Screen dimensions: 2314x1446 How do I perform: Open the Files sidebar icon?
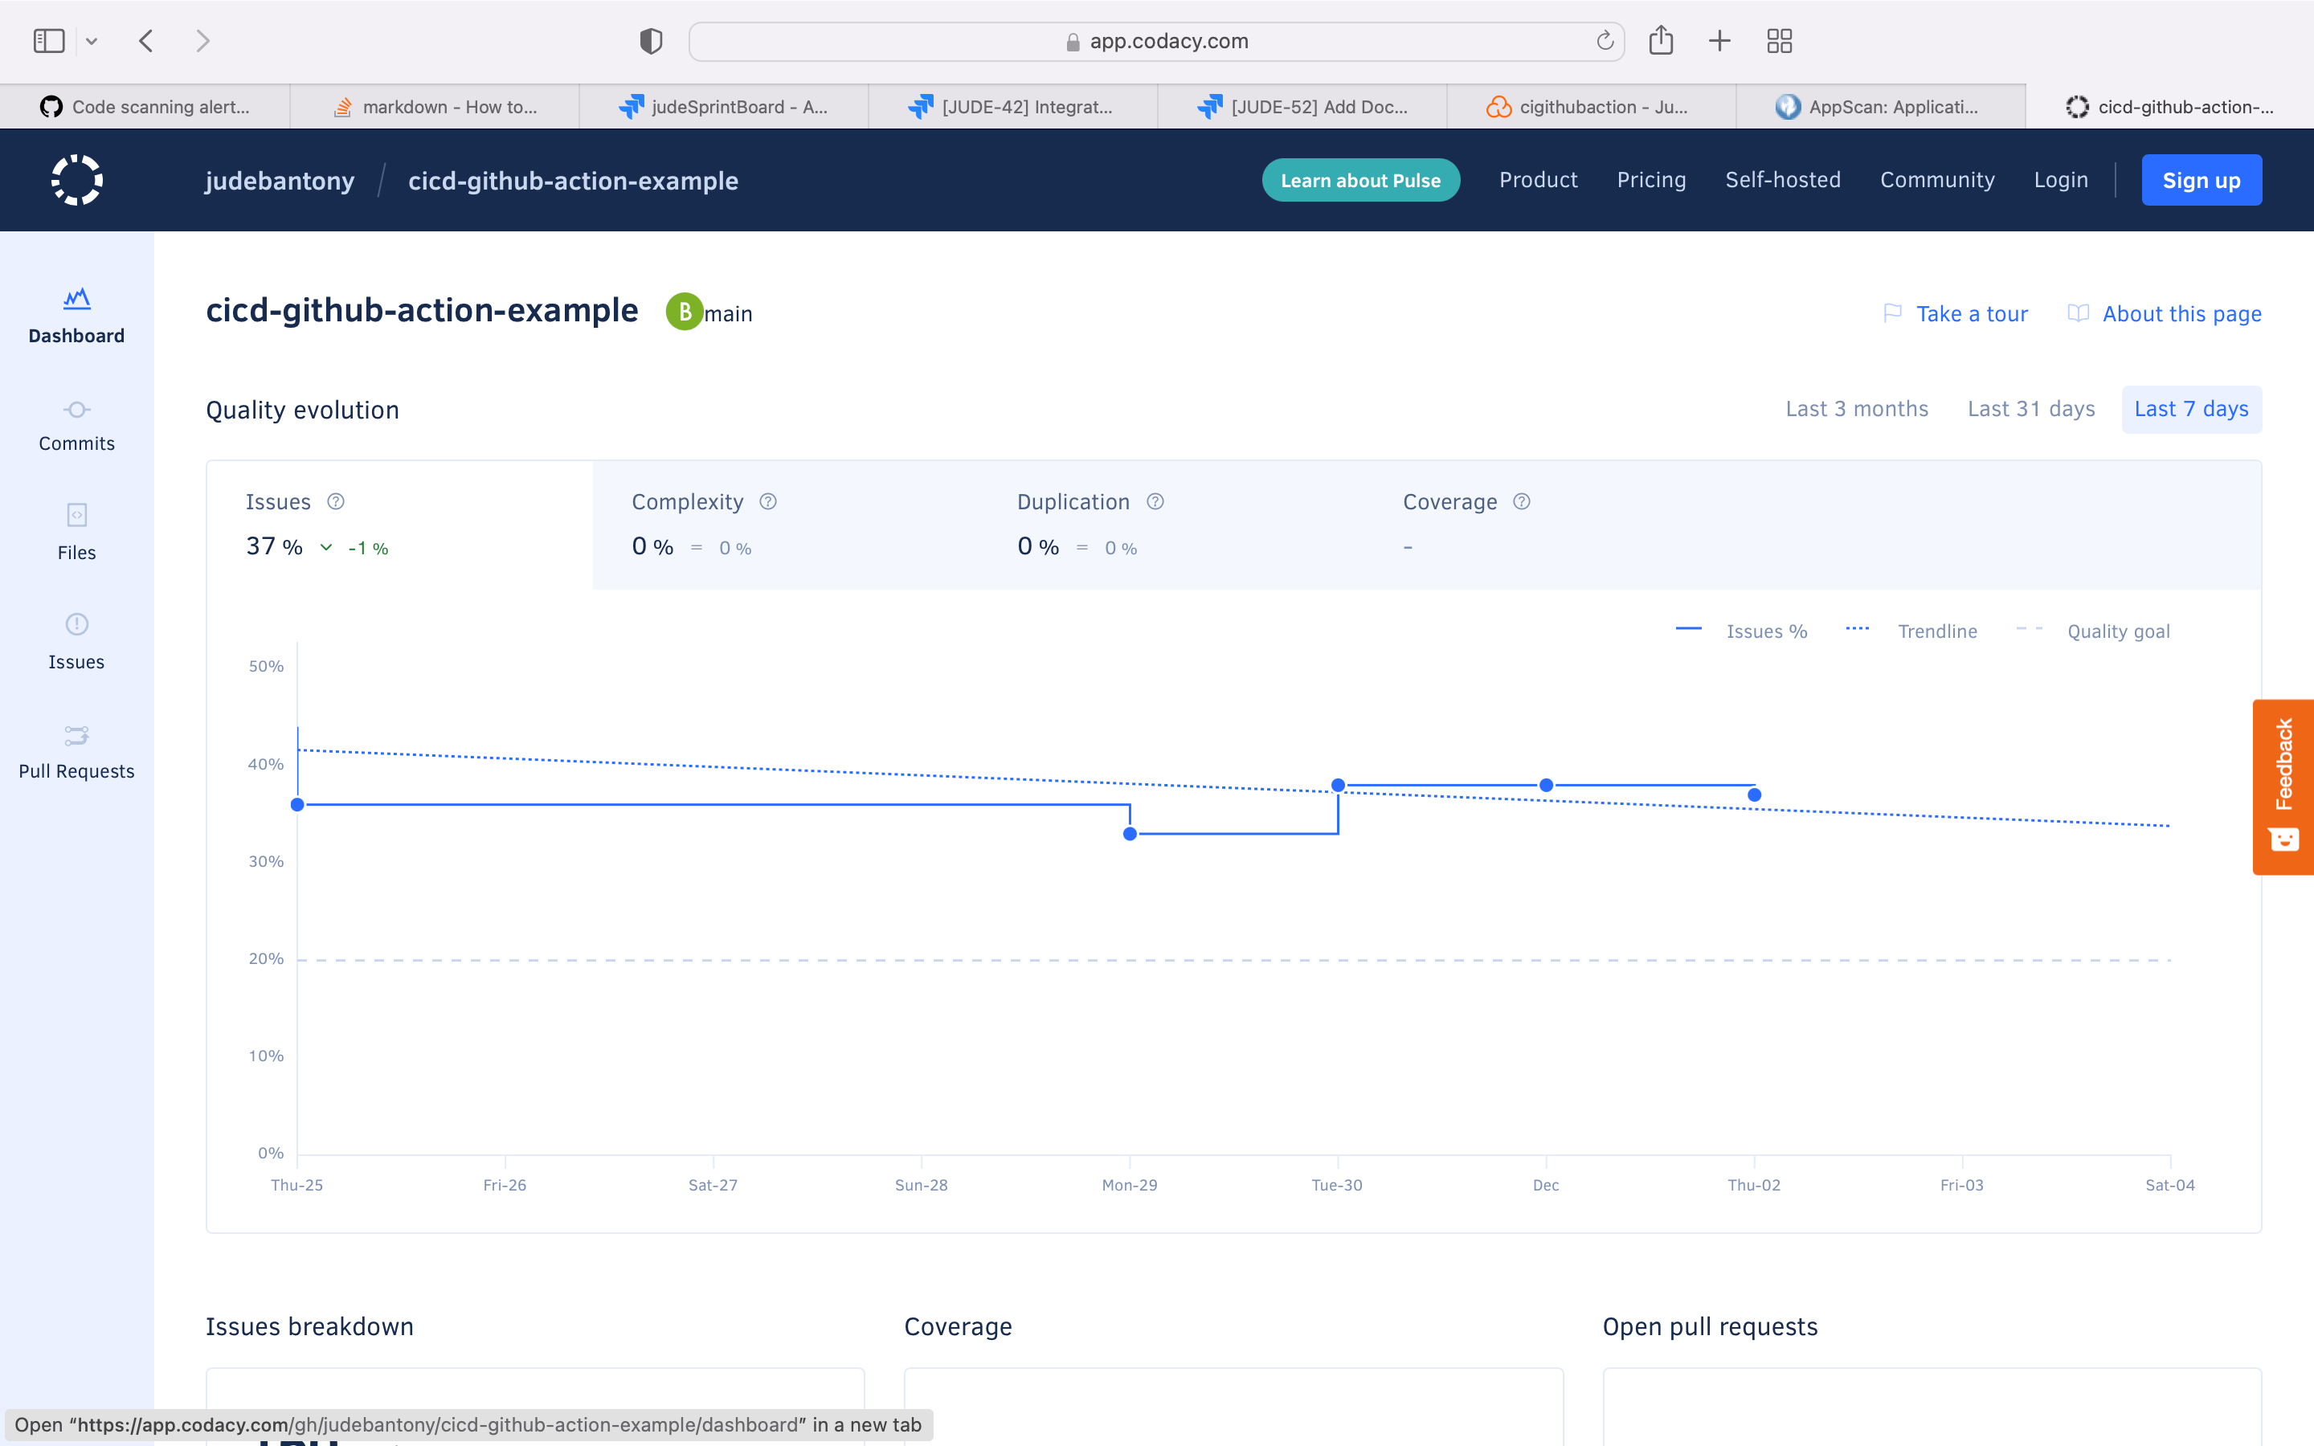76,516
